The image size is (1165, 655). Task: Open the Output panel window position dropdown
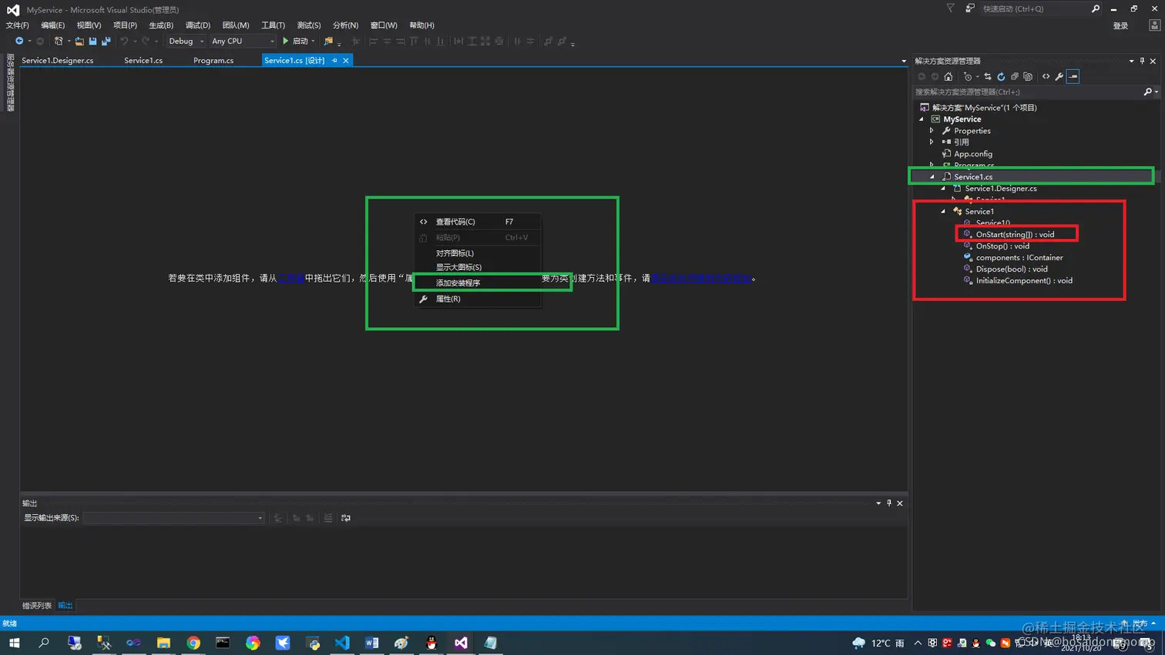878,503
